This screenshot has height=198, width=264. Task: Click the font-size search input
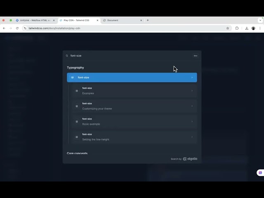(x=130, y=56)
